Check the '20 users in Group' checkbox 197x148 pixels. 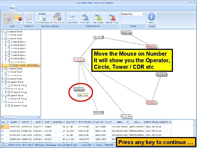(x=9, y=86)
